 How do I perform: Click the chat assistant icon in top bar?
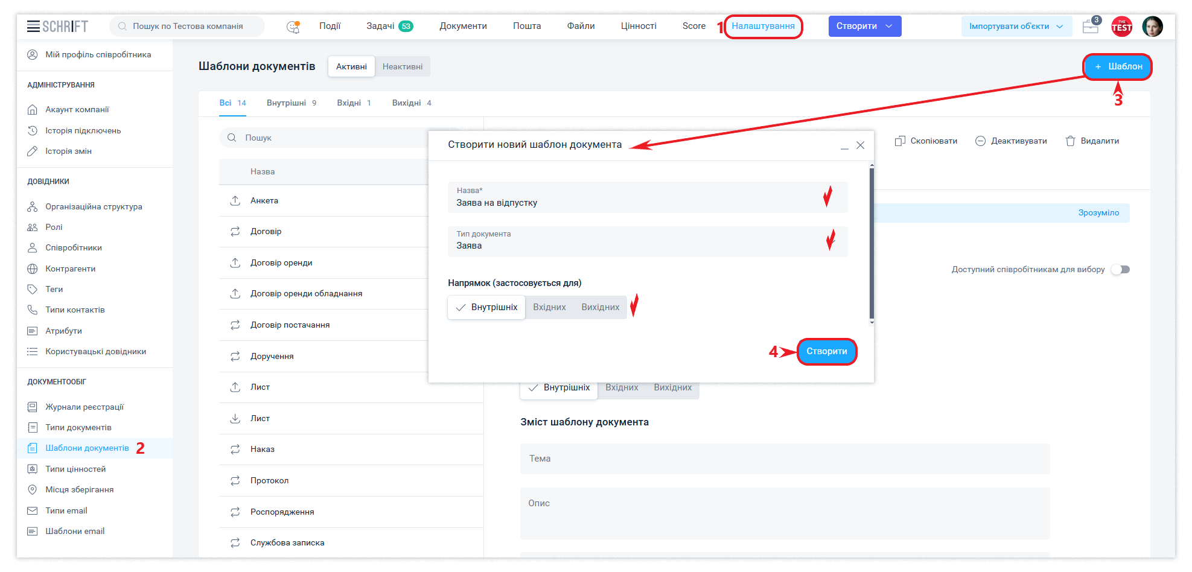click(293, 27)
